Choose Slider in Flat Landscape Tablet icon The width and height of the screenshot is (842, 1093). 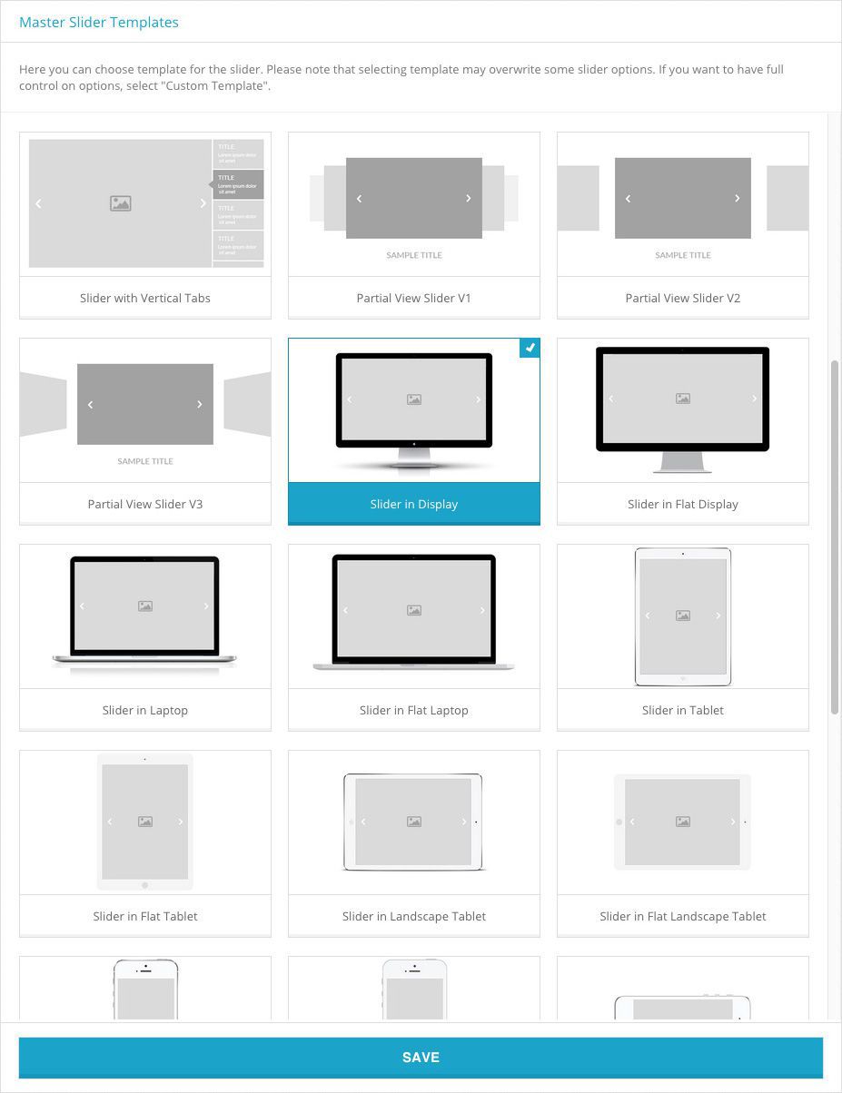[x=682, y=822]
